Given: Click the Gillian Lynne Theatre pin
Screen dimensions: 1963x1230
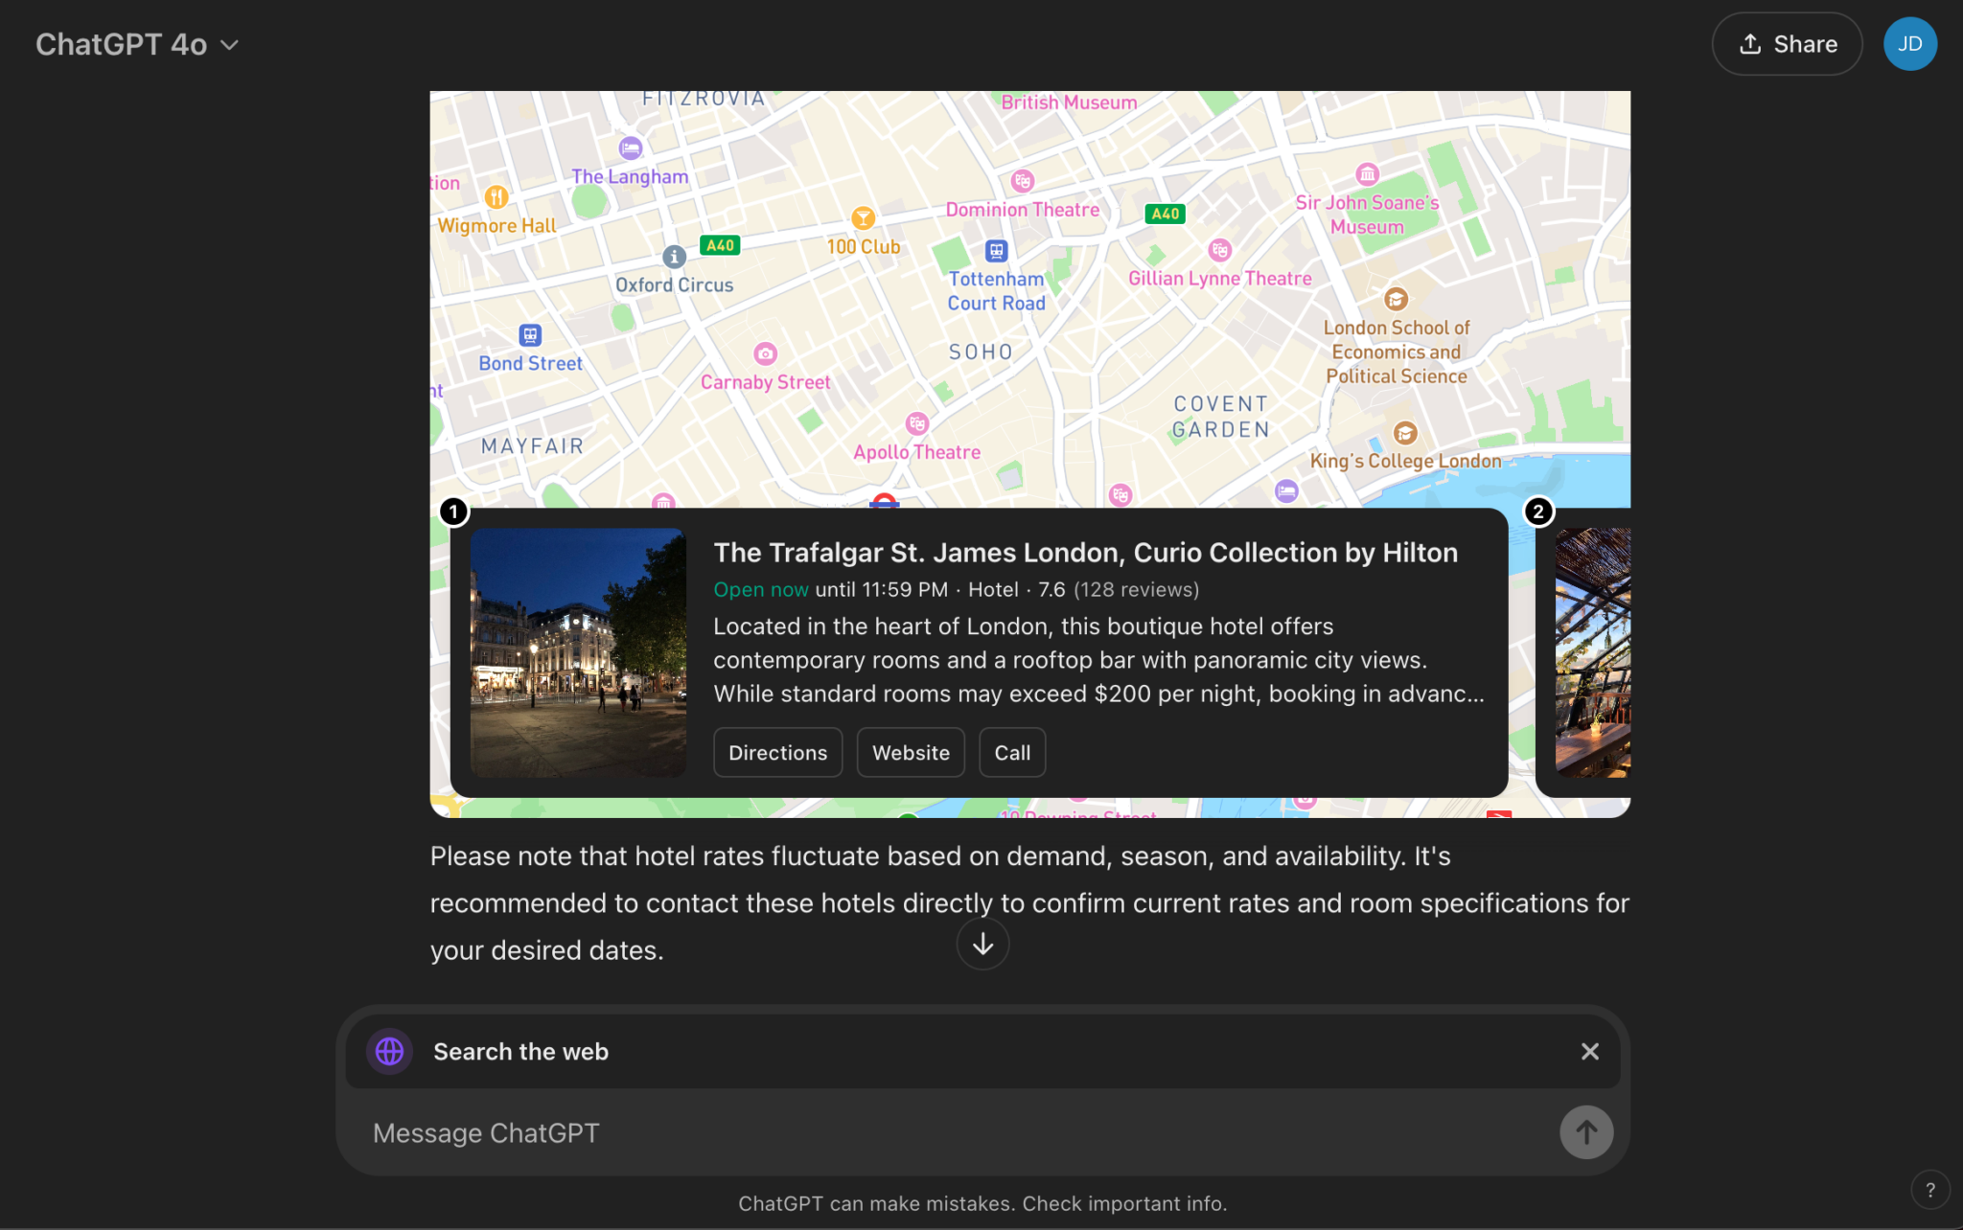Looking at the screenshot, I should 1219,250.
